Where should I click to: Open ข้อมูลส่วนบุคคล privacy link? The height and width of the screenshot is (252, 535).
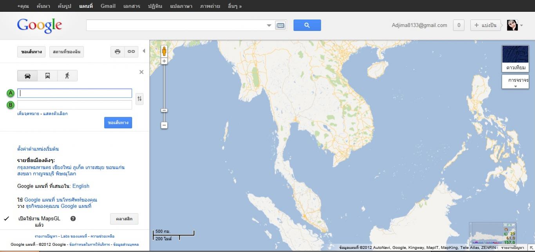[x=126, y=245]
